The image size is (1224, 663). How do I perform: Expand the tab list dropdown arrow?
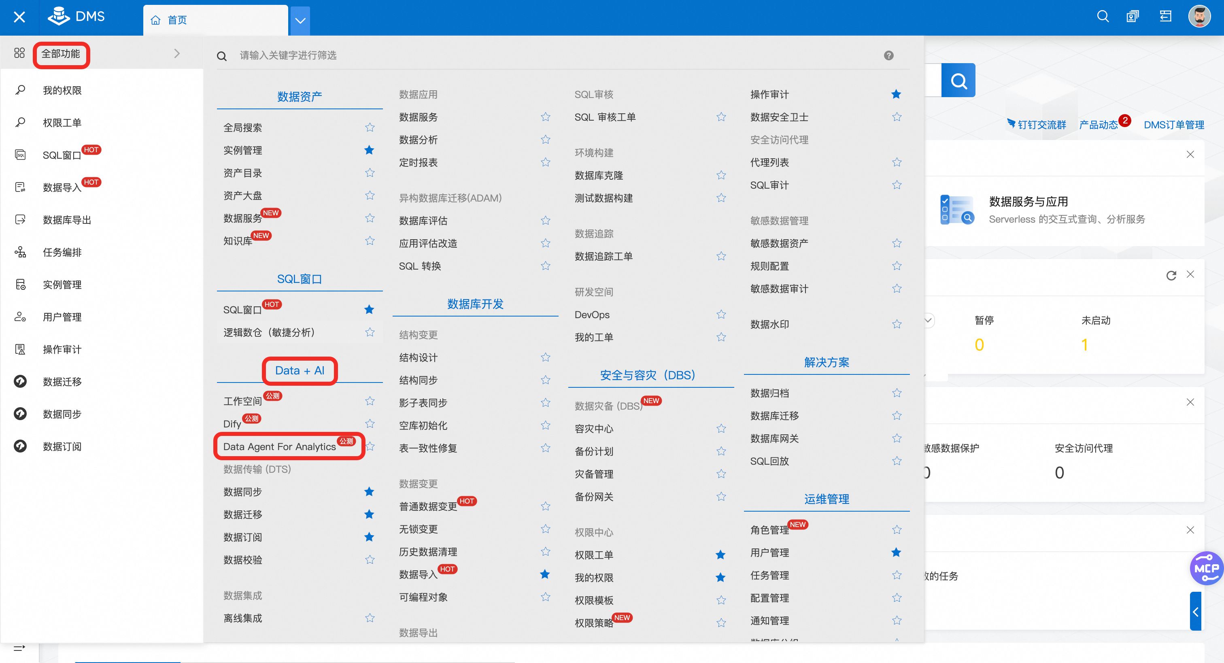(300, 20)
